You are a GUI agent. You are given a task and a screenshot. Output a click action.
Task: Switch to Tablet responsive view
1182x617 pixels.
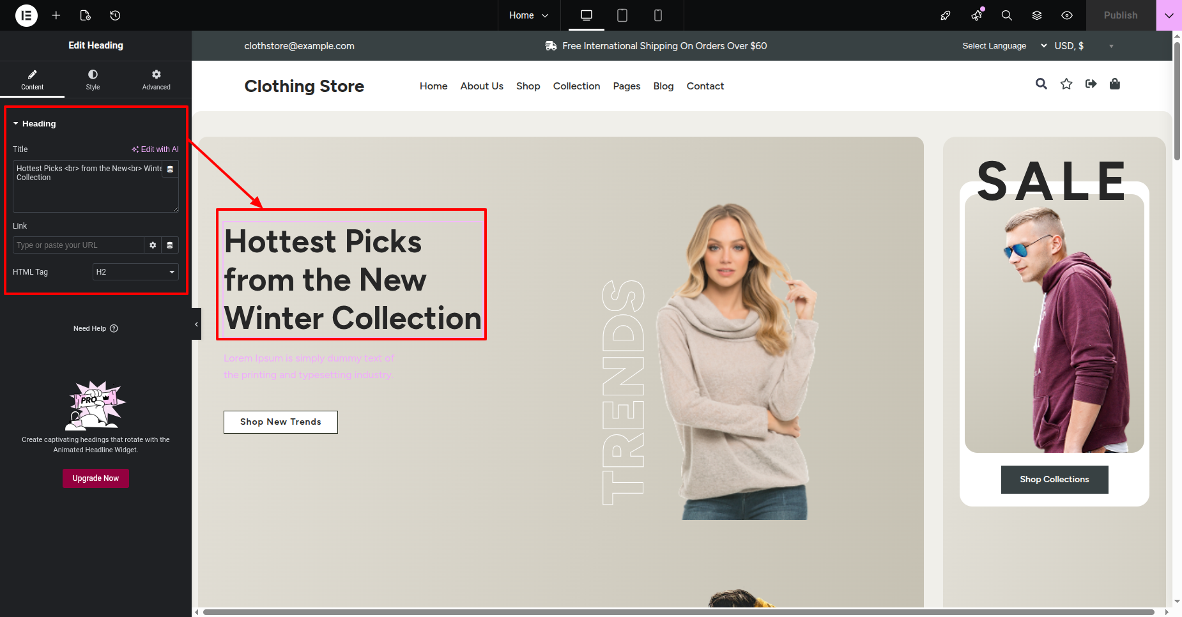point(622,15)
